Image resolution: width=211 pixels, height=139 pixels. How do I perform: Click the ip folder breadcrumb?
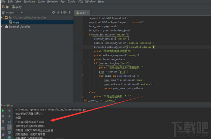pyautogui.click(x=6, y=7)
